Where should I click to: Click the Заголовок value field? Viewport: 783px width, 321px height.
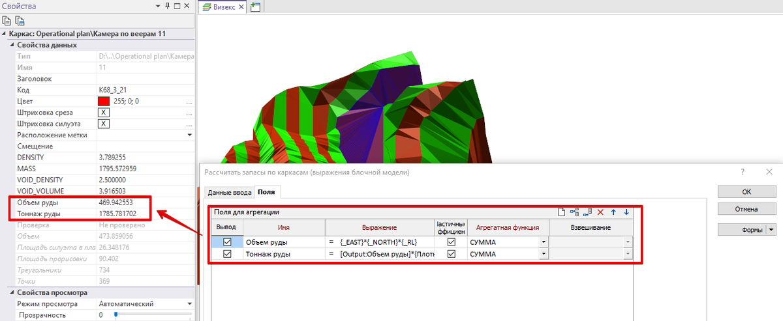[146, 79]
